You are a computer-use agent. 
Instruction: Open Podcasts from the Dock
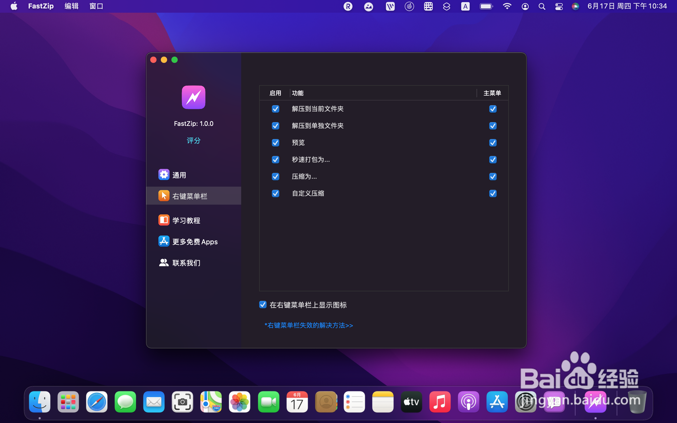468,402
